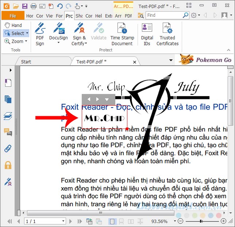Click into the Find search field
The width and height of the screenshot is (235, 227).
(164, 15)
